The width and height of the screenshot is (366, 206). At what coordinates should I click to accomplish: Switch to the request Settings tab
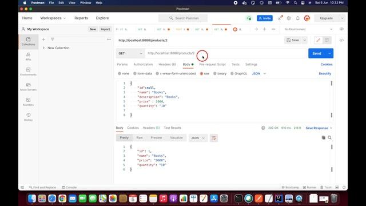[251, 65]
